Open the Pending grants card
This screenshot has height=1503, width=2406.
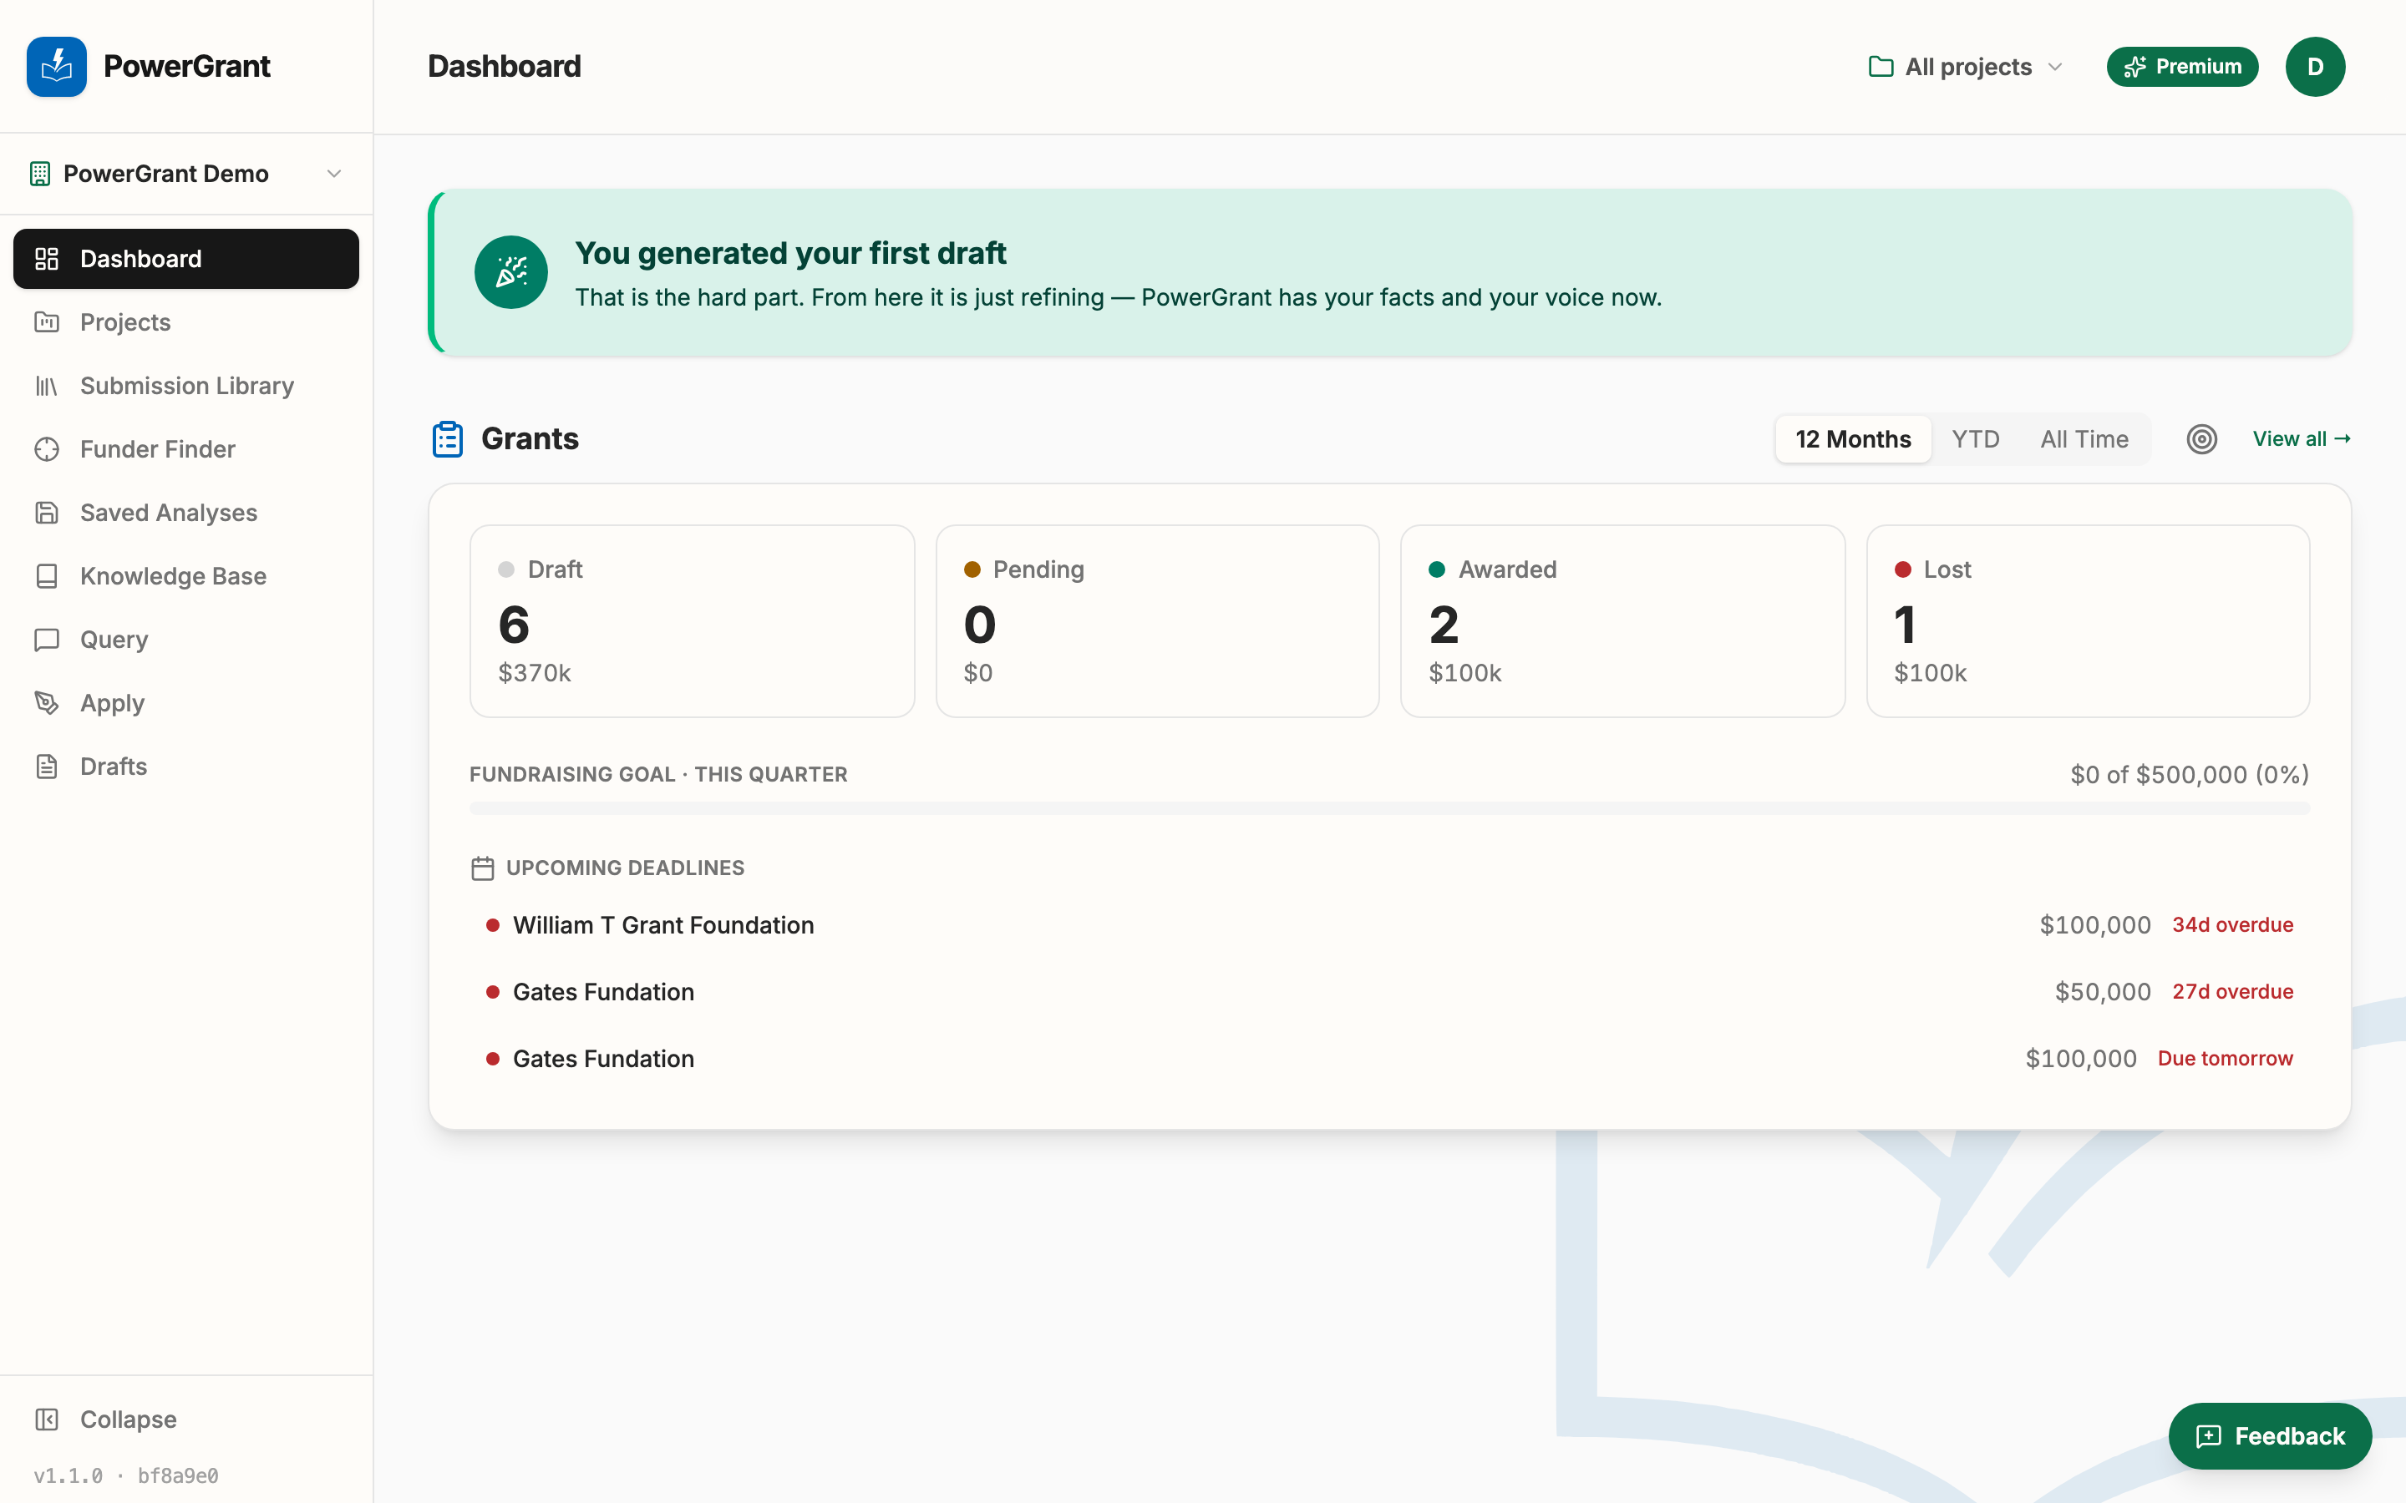(x=1157, y=621)
